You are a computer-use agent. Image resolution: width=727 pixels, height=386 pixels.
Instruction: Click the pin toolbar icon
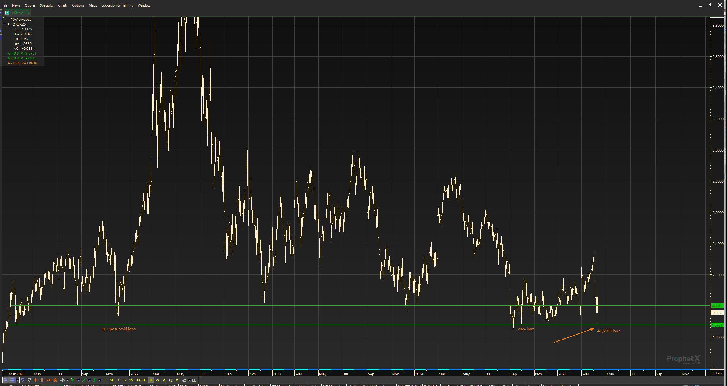pos(5,380)
